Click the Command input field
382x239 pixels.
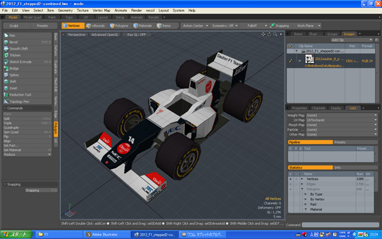341,225
